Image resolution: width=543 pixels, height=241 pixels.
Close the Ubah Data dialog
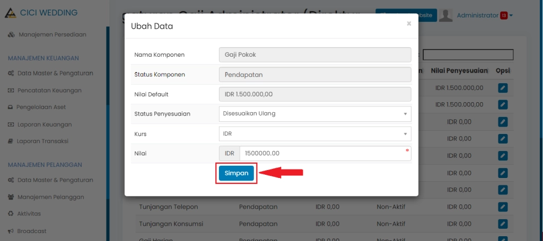click(409, 23)
